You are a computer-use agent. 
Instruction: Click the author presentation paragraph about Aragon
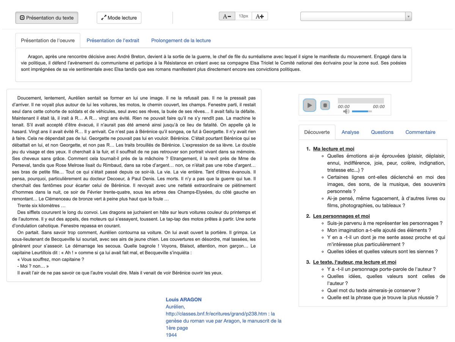(213, 63)
